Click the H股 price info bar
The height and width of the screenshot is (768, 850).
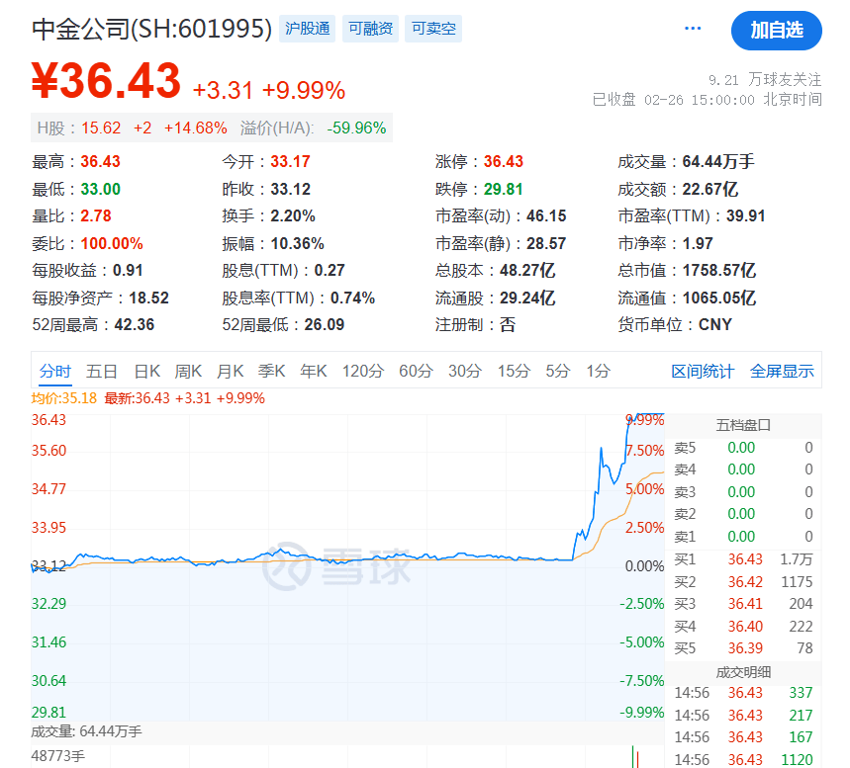tap(211, 128)
